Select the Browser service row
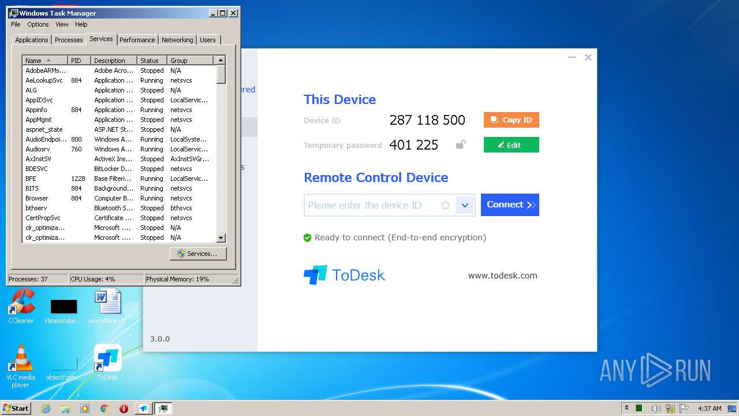The height and width of the screenshot is (416, 739). pyautogui.click(x=119, y=198)
